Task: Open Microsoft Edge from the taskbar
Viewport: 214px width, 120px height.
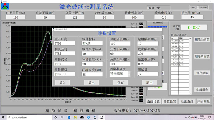Action: [x=69, y=117]
